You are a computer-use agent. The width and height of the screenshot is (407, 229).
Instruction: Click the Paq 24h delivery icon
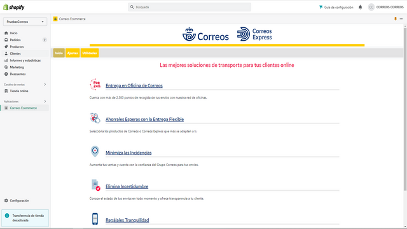(95, 85)
